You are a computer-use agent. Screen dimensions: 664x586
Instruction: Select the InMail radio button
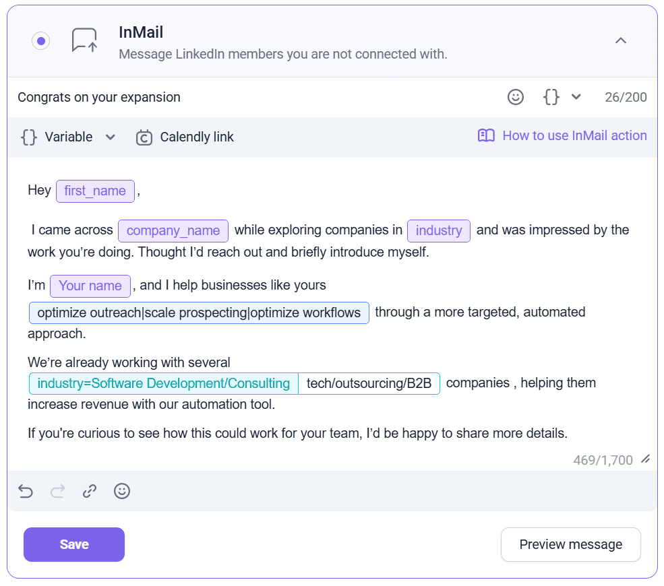coord(41,41)
